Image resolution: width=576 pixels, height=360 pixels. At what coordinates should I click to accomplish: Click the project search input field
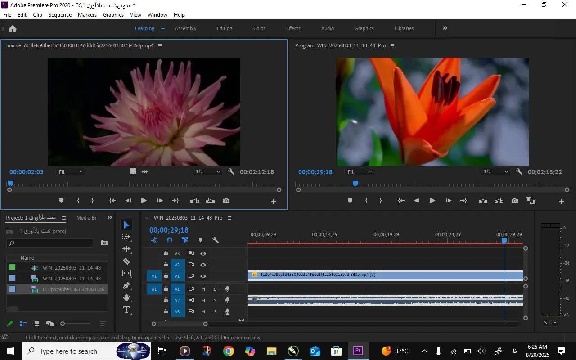click(x=50, y=243)
